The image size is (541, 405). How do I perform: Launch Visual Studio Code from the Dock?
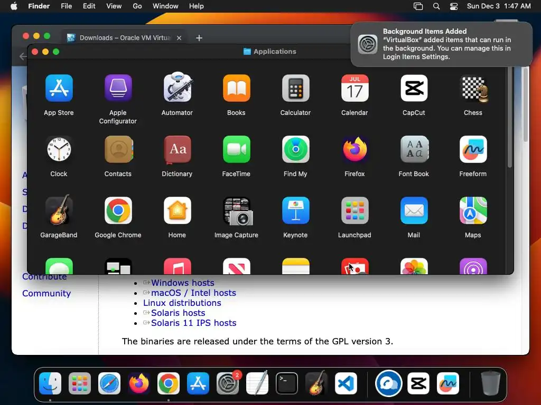tap(346, 383)
